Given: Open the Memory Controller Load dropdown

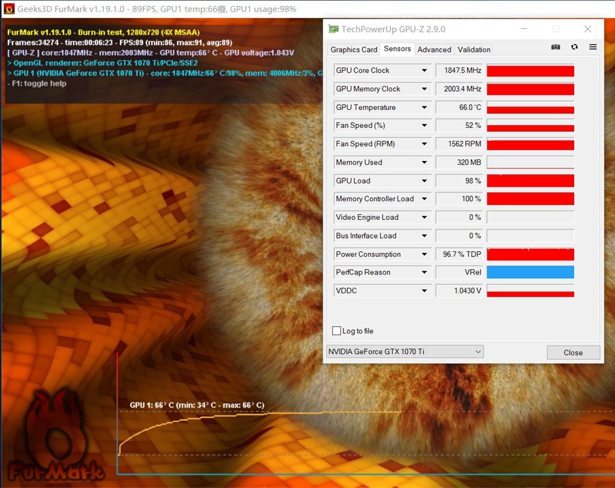Looking at the screenshot, I should click(x=424, y=199).
